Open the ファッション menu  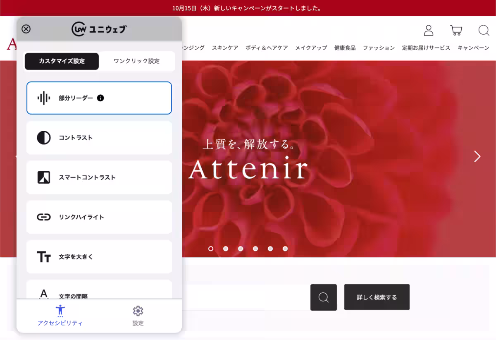click(x=379, y=48)
